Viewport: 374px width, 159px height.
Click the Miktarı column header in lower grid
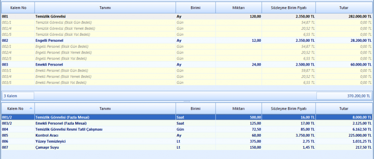tap(238, 108)
